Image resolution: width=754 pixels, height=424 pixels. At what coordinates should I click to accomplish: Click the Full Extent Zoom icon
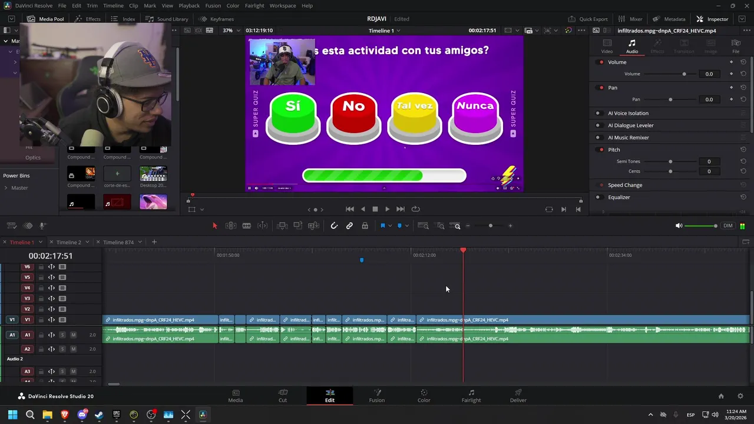423,226
